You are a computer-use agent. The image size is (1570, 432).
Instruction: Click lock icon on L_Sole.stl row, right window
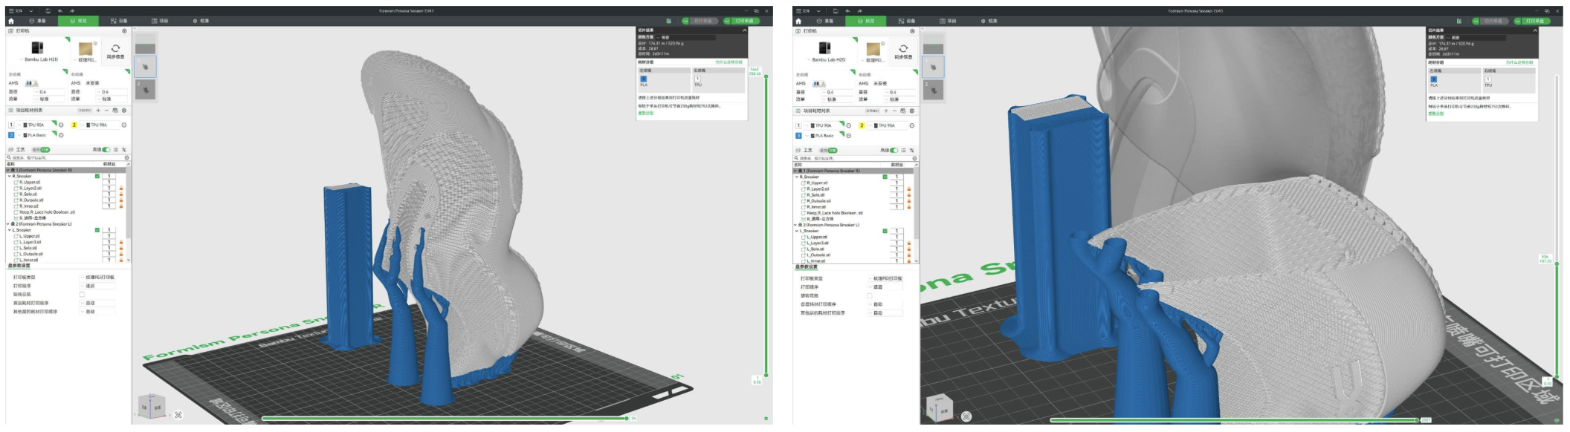909,249
